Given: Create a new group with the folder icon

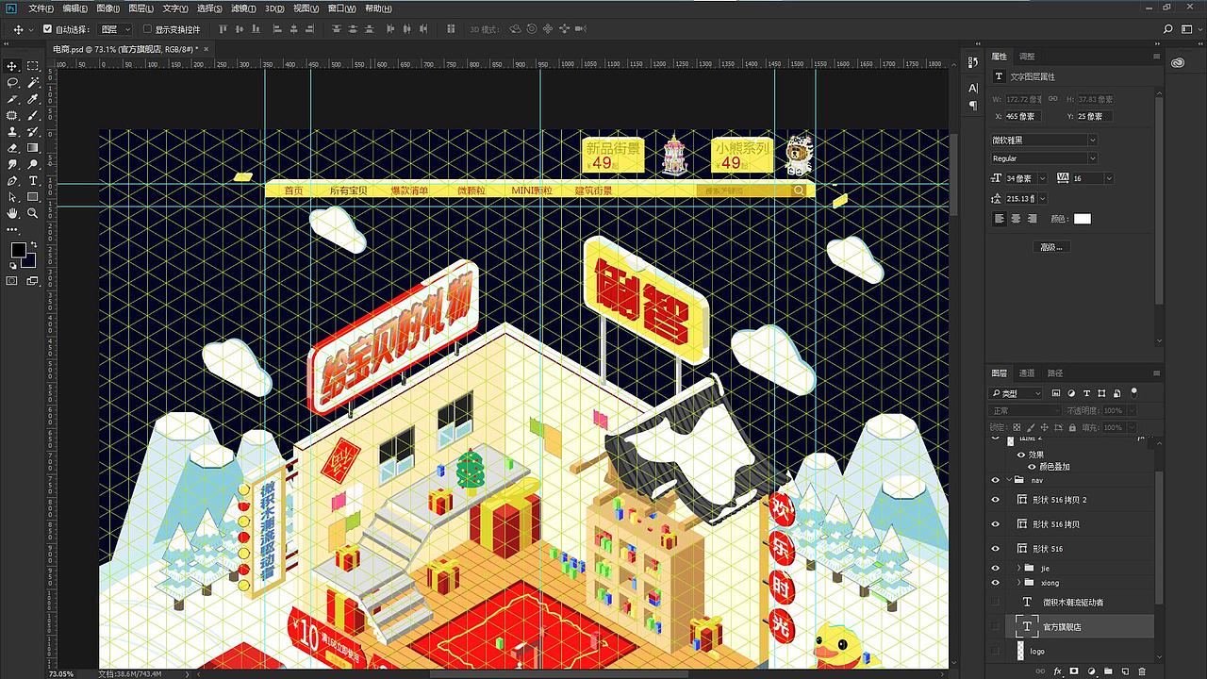Looking at the screenshot, I should pyautogui.click(x=1108, y=671).
